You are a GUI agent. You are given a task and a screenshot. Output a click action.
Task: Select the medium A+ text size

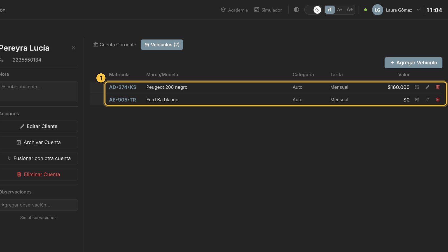pyautogui.click(x=340, y=10)
